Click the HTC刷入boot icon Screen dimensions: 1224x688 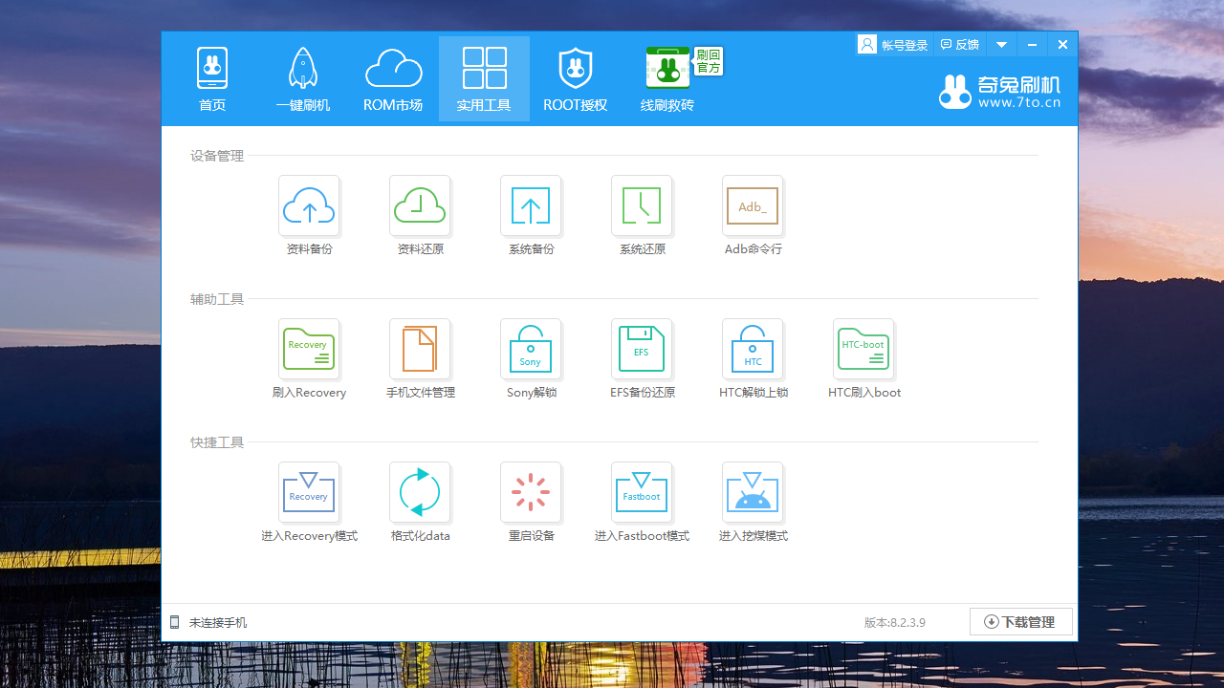pos(863,350)
